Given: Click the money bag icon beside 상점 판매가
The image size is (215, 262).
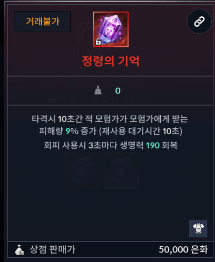Looking at the screenshot, I should click(x=19, y=250).
